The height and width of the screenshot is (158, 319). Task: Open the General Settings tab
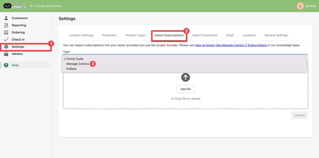coord(276,35)
